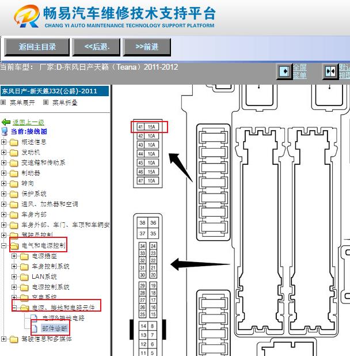Expand the 转向 tree node
The image size is (350, 356).
coord(3,183)
